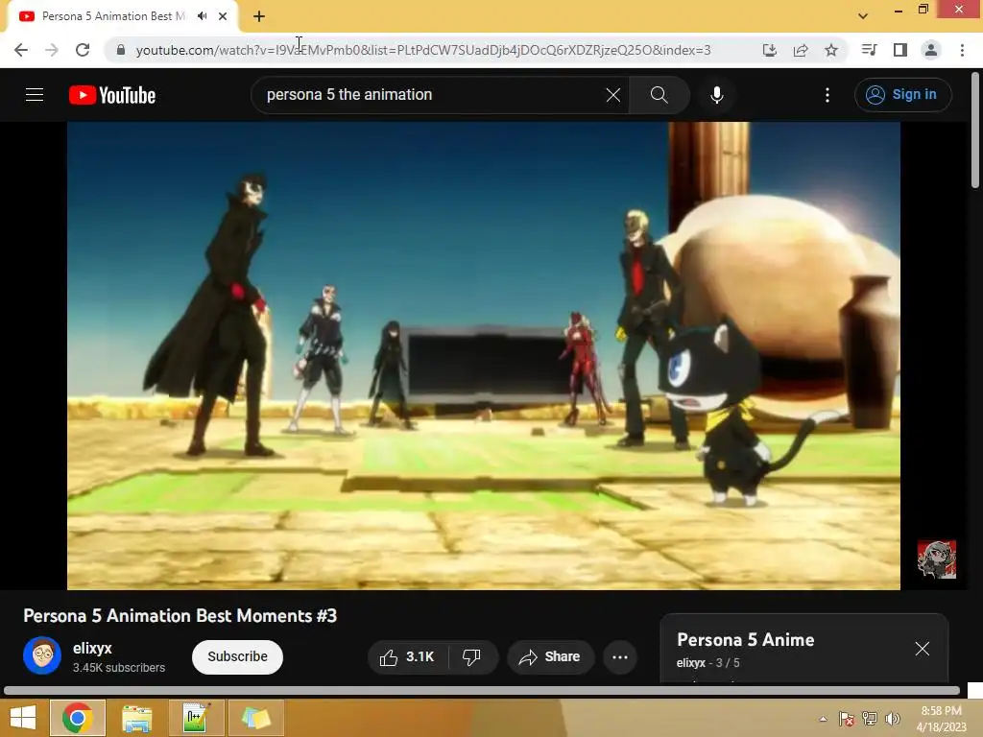Click the magnifier search button
The width and height of the screenshot is (983, 737).
(659, 95)
